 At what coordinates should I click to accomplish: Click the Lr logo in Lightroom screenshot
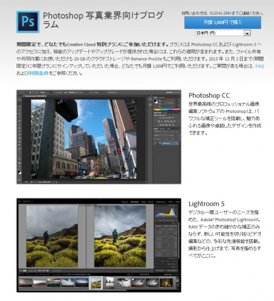(x=20, y=201)
